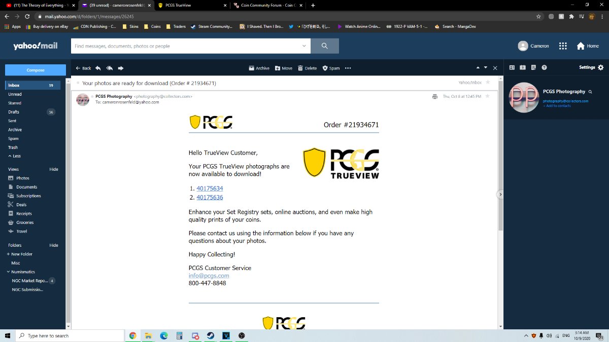Click the Reply All double-arrow icon

coord(109,68)
